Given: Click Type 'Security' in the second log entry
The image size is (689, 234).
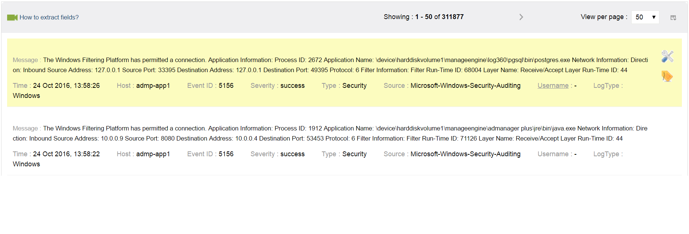Looking at the screenshot, I should (x=354, y=154).
